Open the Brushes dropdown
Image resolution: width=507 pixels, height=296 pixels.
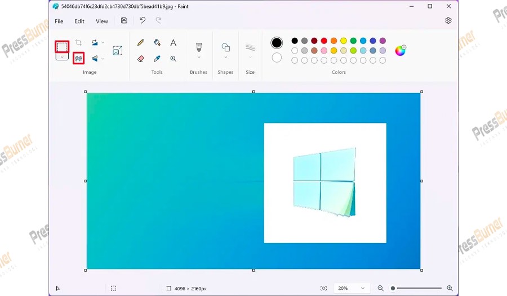(199, 57)
